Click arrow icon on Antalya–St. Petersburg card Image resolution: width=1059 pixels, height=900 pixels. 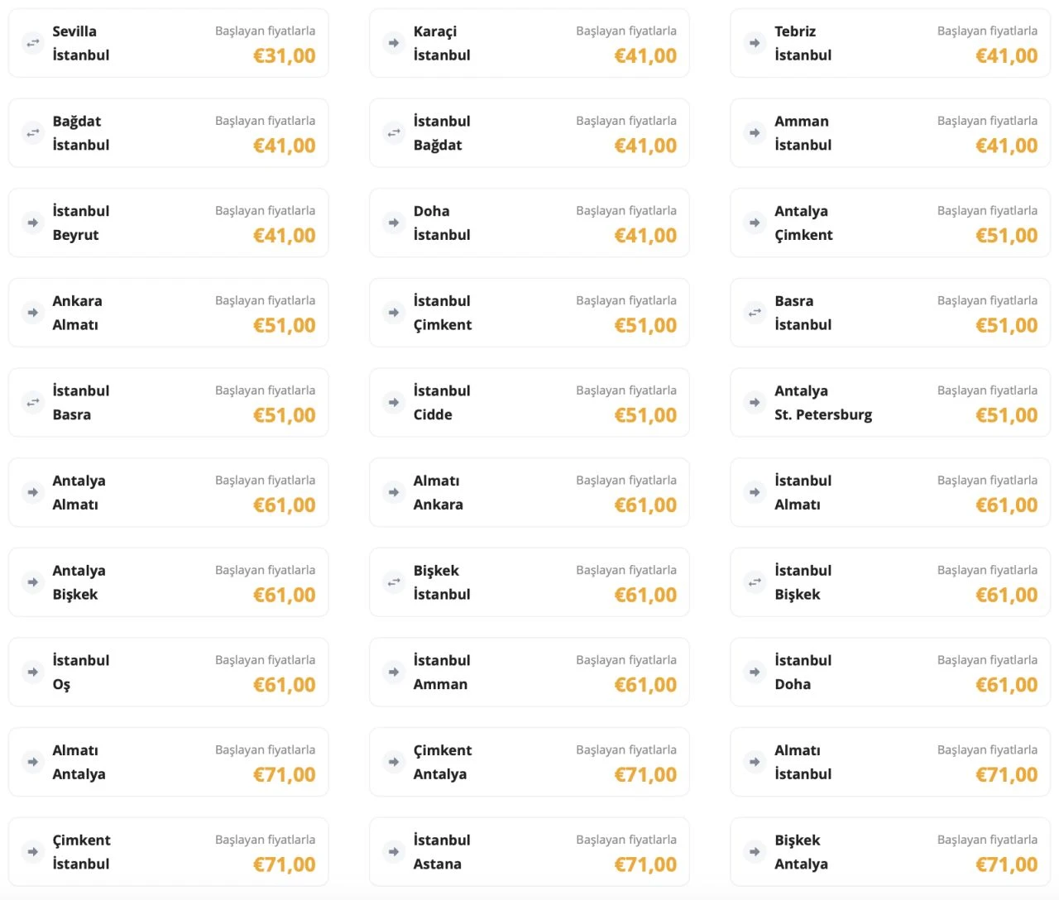(x=755, y=403)
